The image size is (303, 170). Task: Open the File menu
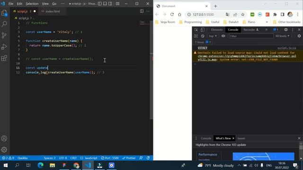point(11,4)
